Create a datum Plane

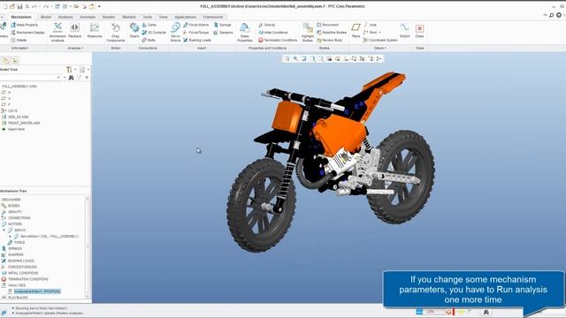tap(356, 31)
